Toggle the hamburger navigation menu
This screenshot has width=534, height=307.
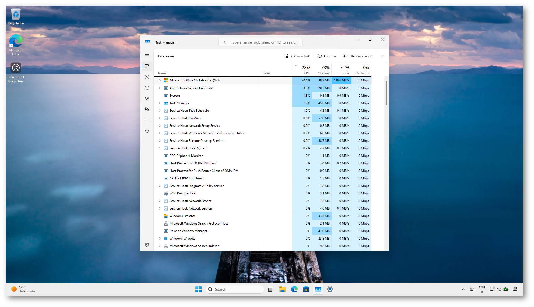147,56
